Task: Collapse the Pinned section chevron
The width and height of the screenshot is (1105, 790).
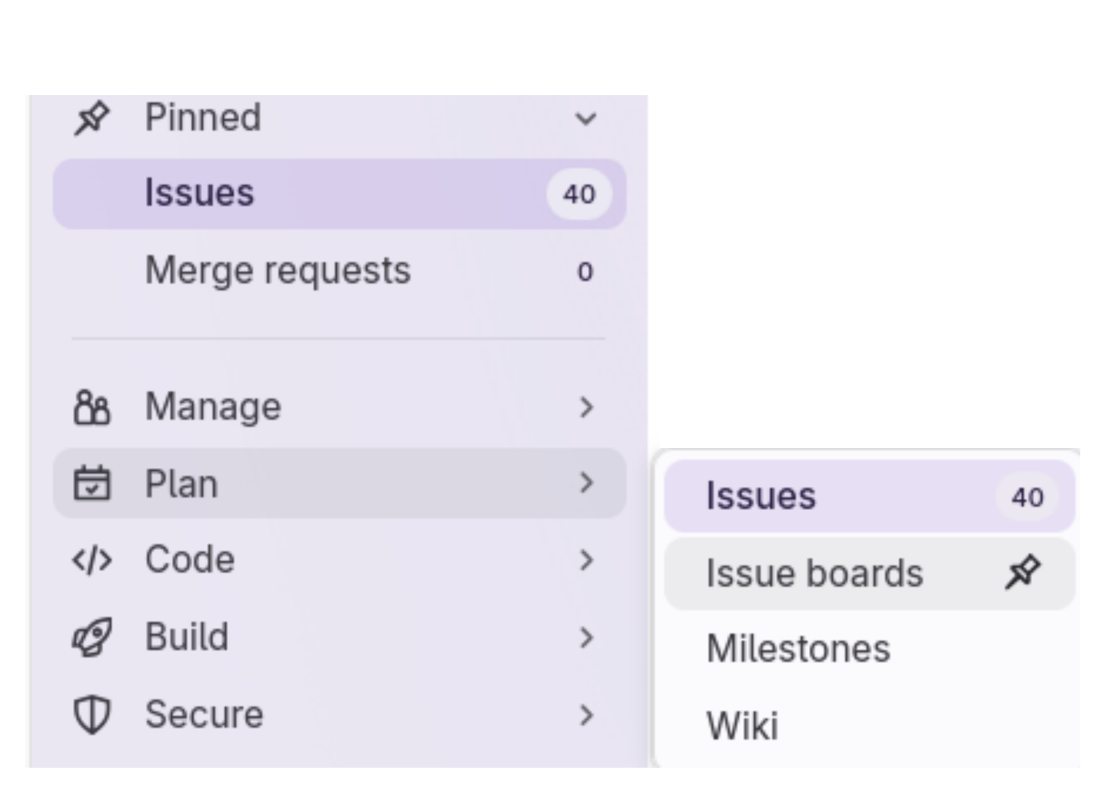Action: click(585, 118)
